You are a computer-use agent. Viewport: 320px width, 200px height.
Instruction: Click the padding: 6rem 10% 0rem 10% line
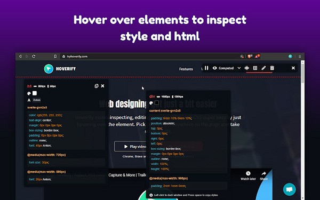coord(171,118)
